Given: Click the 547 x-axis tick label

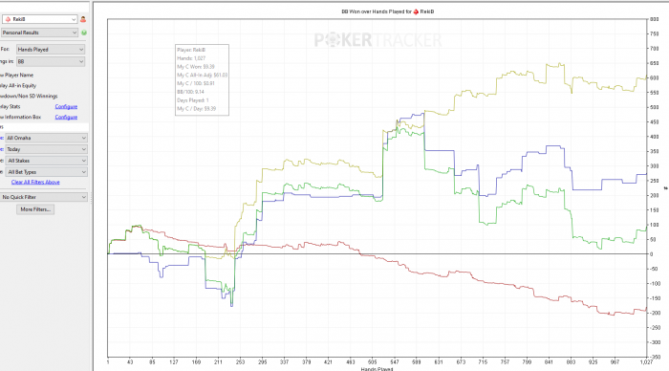Looking at the screenshot, I should 394,362.
